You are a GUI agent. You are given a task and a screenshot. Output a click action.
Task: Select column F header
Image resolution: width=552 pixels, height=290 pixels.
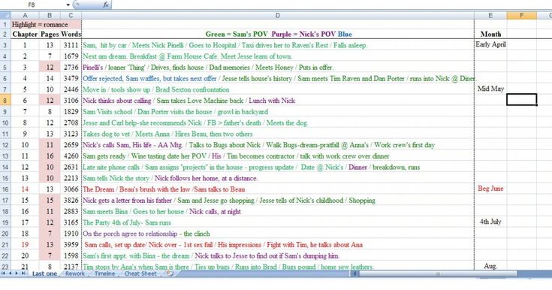pyautogui.click(x=522, y=15)
